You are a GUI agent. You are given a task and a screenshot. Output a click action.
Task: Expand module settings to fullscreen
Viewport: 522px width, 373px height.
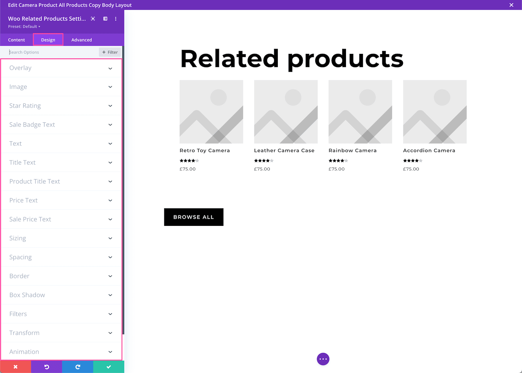pos(93,19)
